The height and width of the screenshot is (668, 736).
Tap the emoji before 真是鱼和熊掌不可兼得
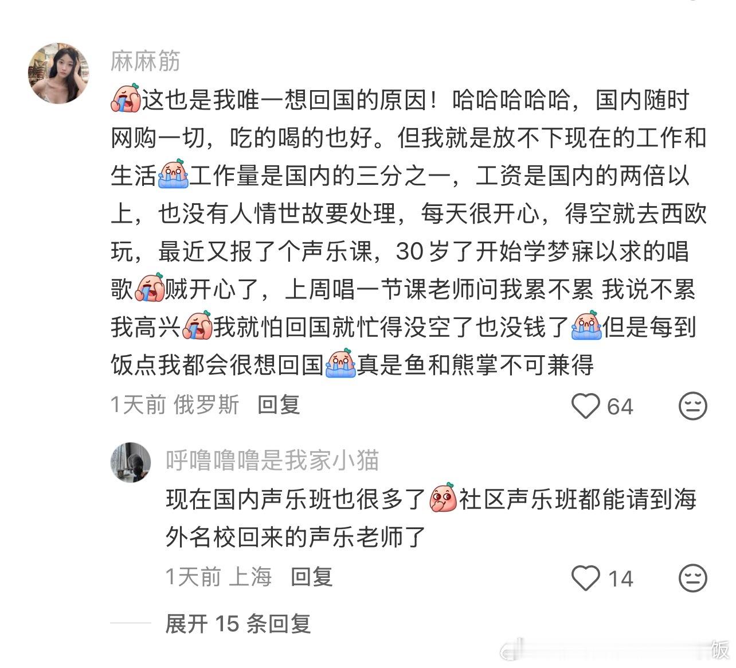click(x=341, y=364)
